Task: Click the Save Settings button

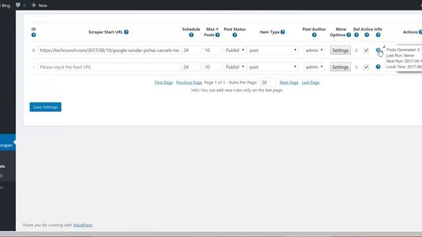Action: point(45,107)
